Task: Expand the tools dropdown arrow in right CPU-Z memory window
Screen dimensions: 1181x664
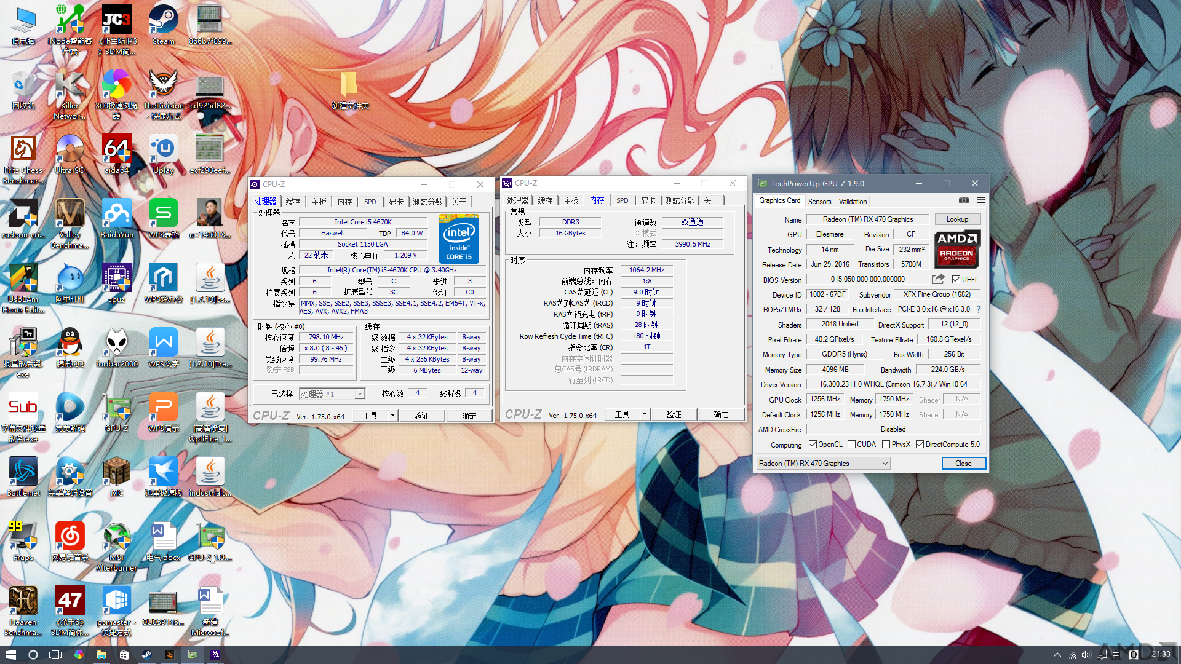Action: pyautogui.click(x=645, y=414)
